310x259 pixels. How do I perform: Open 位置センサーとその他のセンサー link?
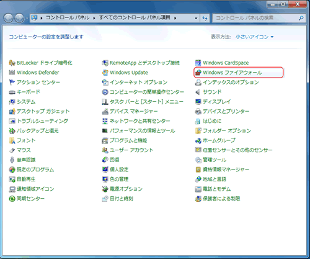point(237,150)
